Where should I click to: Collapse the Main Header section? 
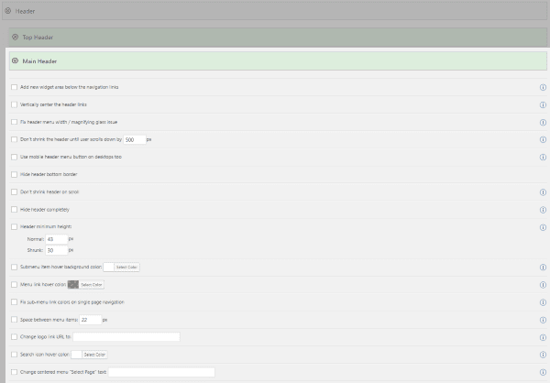coord(15,60)
